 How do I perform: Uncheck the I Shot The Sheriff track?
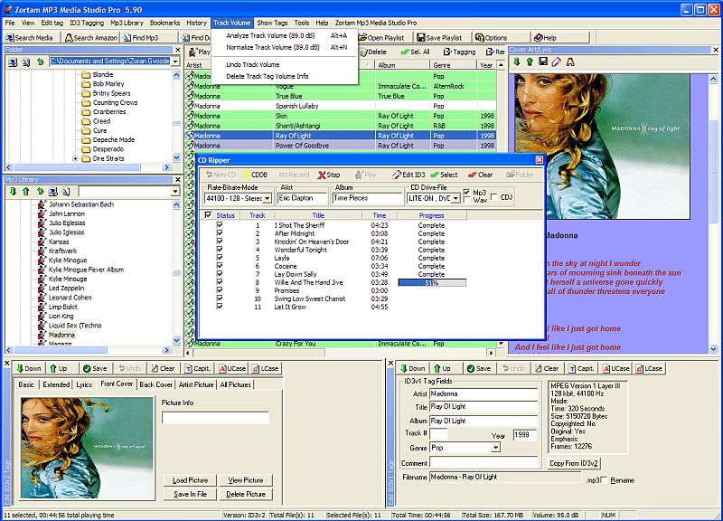(x=220, y=225)
